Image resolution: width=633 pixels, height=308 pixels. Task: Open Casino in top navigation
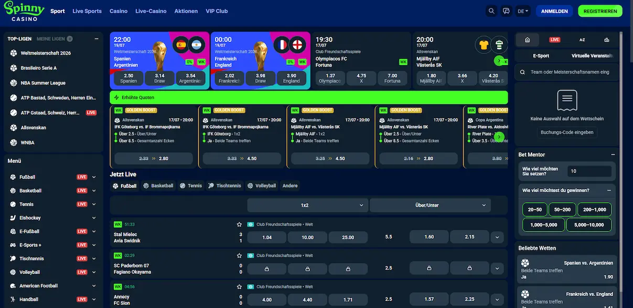click(x=119, y=11)
